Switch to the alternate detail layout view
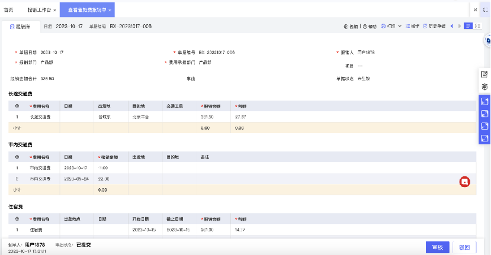491x255 pixels. tap(477, 26)
